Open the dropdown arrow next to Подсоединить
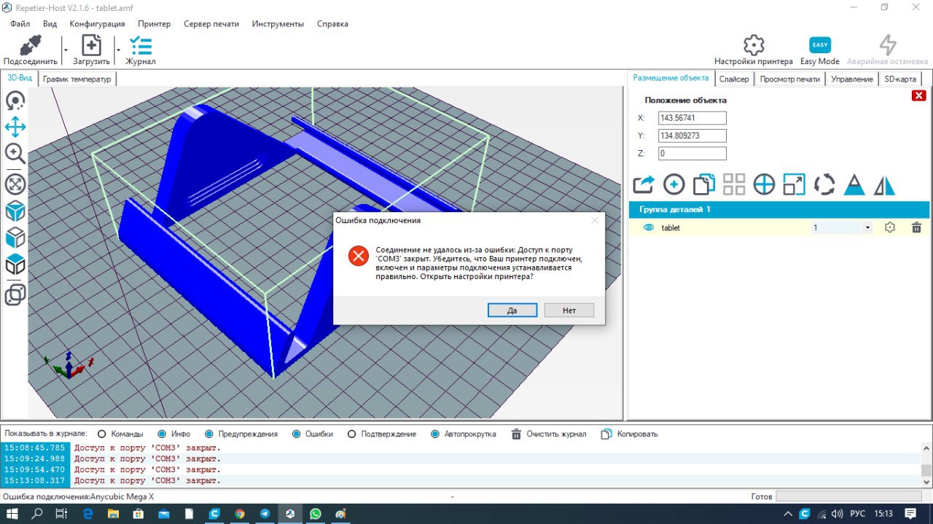The height and width of the screenshot is (524, 933). [x=66, y=50]
